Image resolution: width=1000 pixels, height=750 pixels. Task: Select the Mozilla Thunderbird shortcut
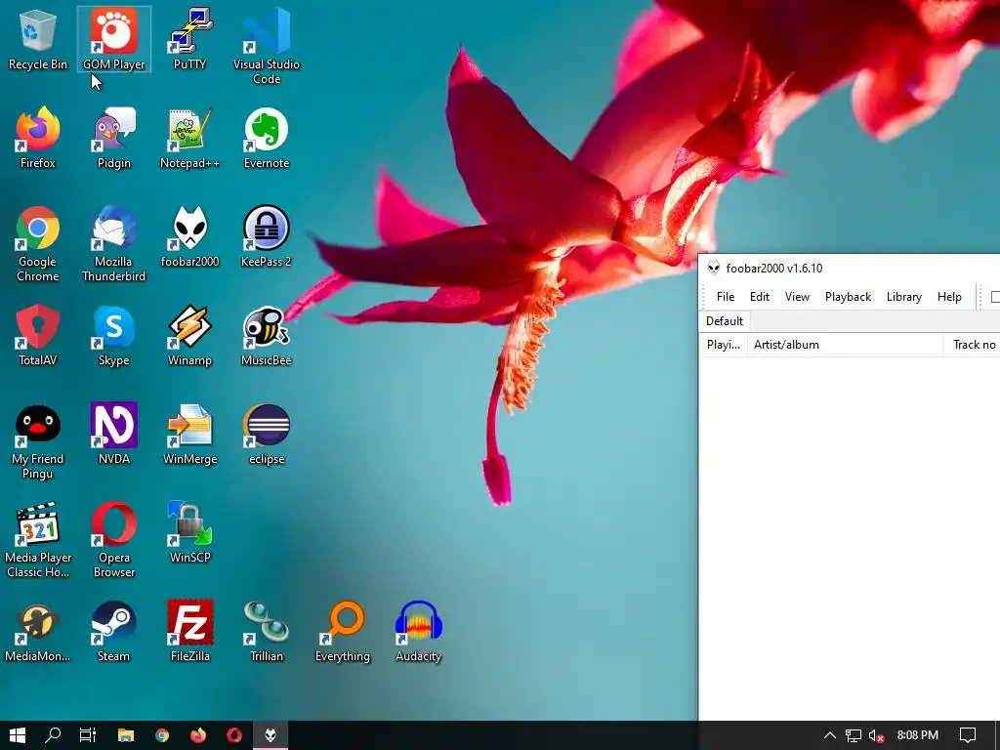(x=114, y=244)
